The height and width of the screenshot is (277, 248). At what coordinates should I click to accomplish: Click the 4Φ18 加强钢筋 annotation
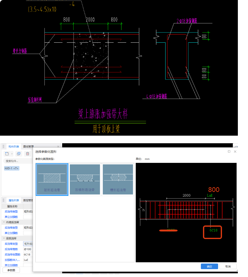(x=157, y=96)
